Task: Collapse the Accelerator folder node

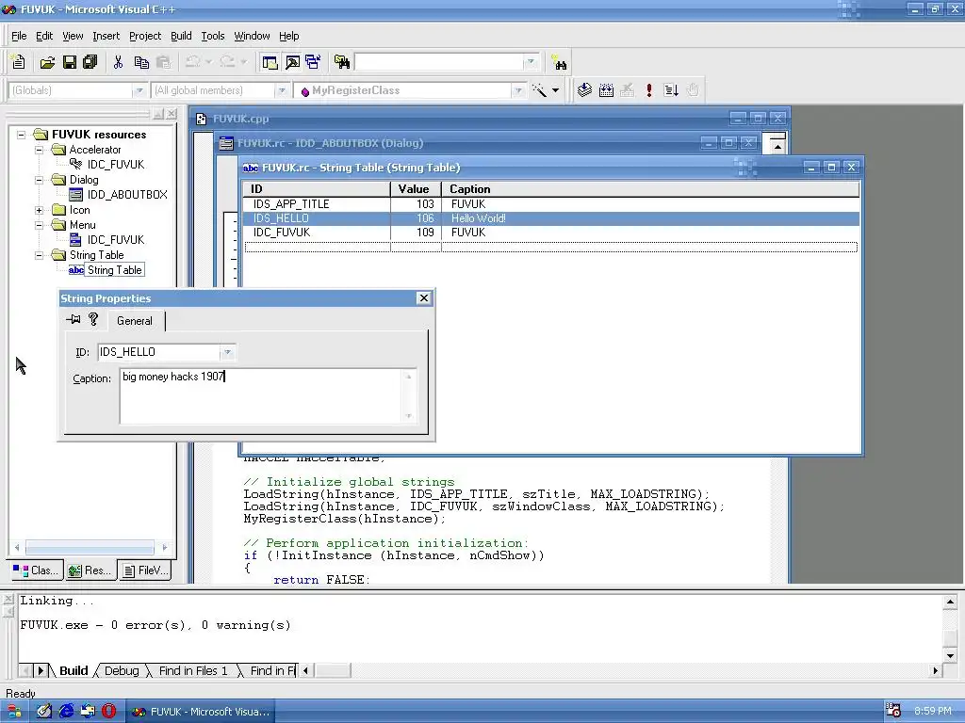Action: point(40,150)
